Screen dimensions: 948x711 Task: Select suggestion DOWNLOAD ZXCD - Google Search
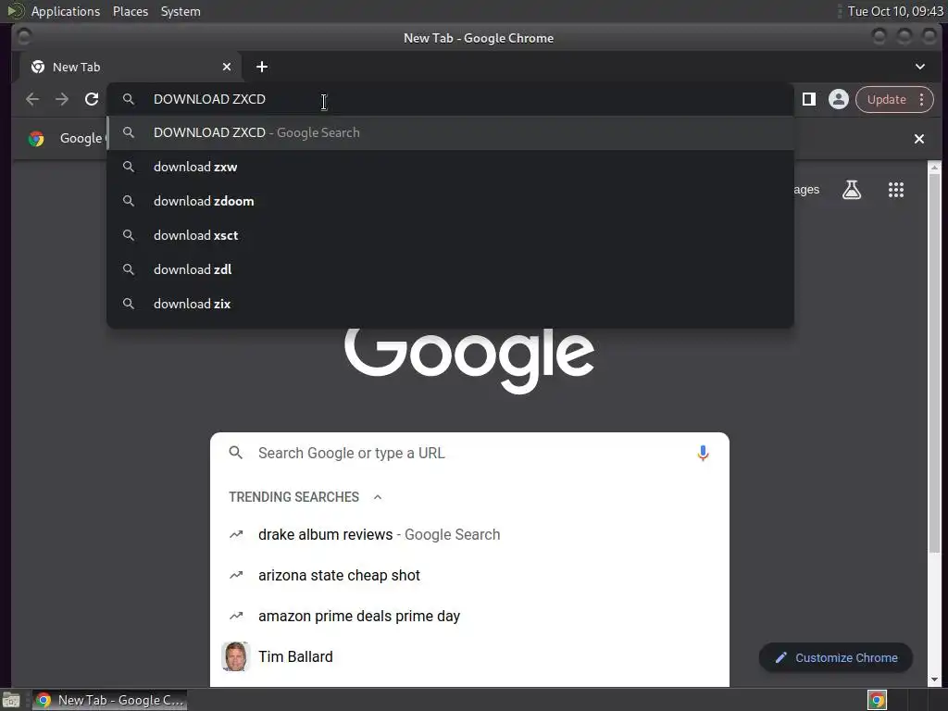click(x=451, y=133)
